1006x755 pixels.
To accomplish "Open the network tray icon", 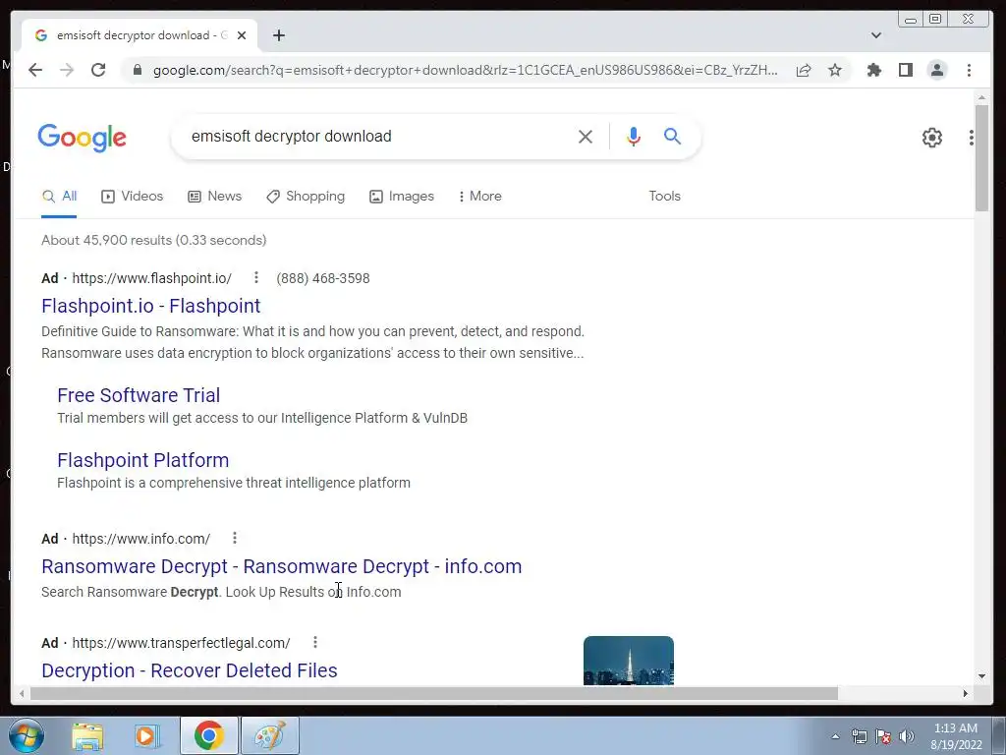I will pos(859,736).
